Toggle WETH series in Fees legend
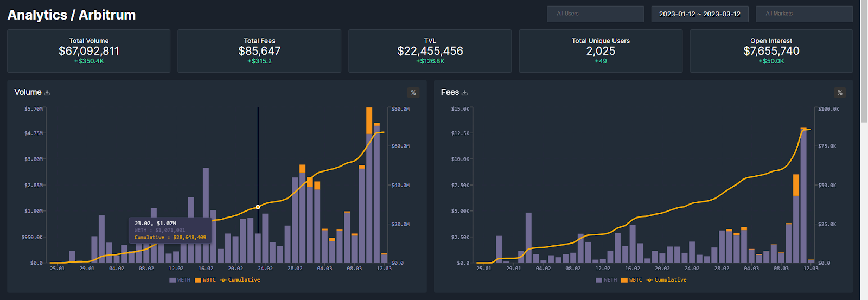The image size is (868, 300). tap(607, 280)
